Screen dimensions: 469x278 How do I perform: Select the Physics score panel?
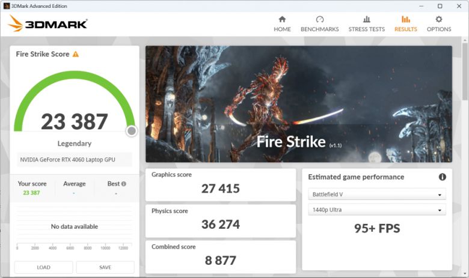(221, 220)
